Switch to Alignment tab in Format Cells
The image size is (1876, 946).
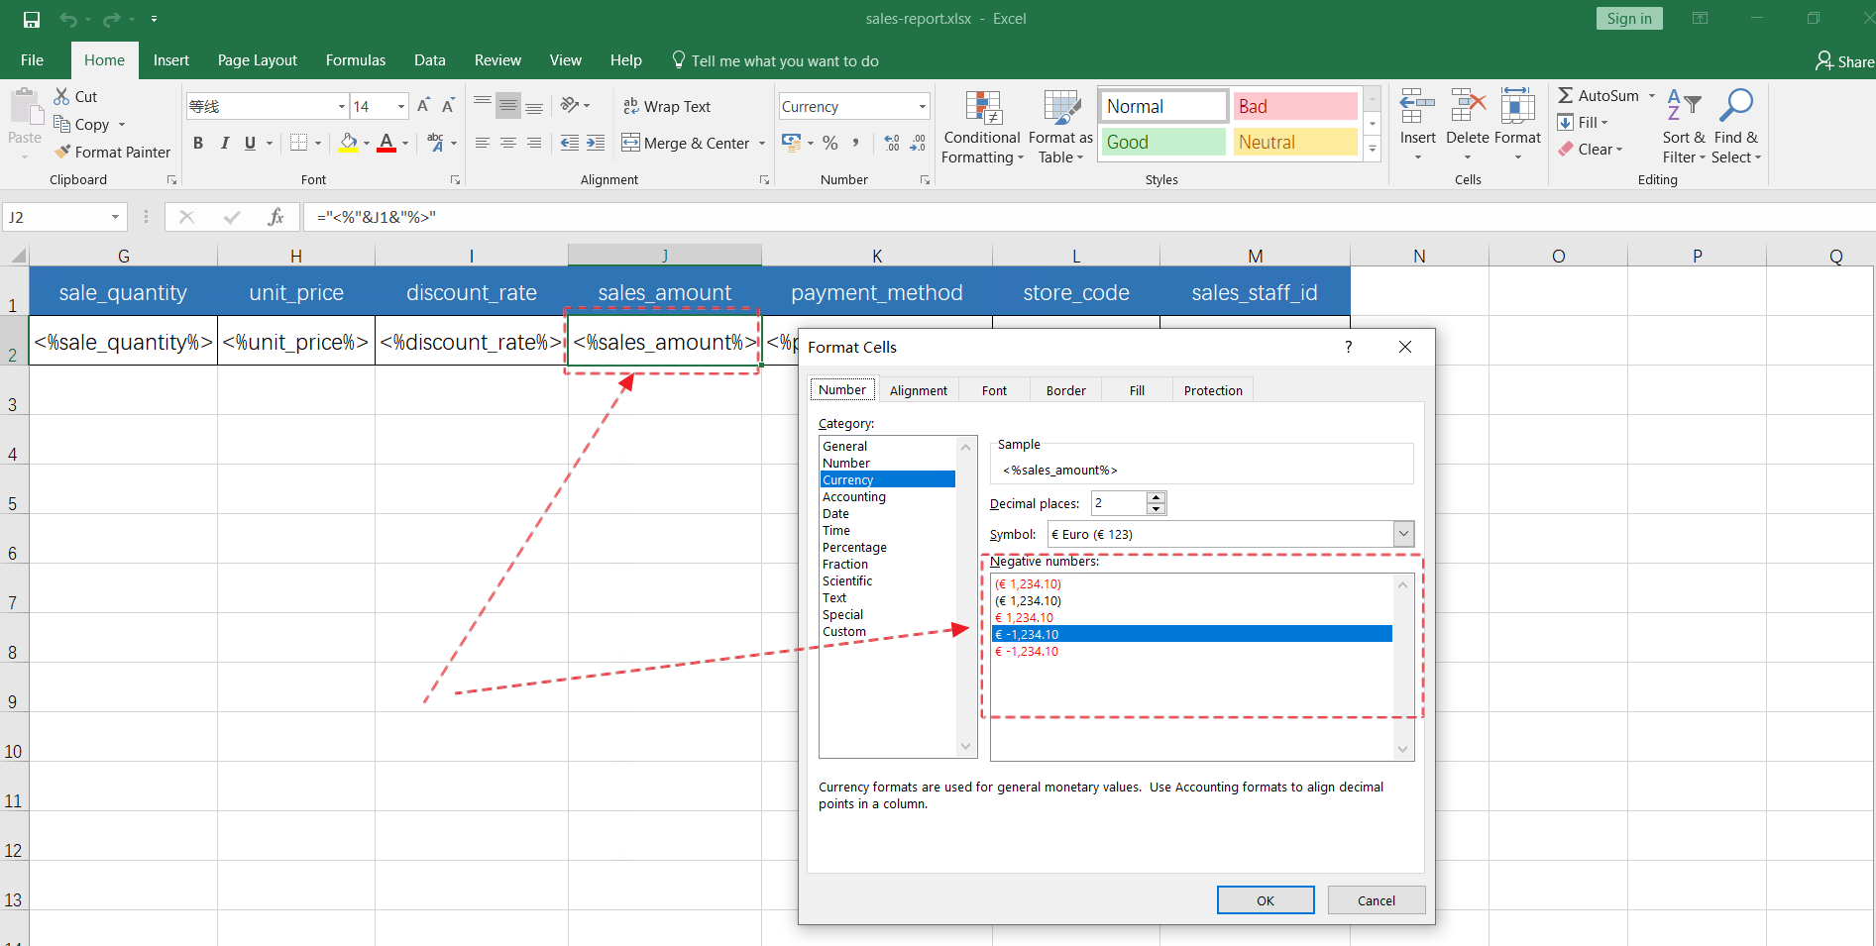click(x=919, y=390)
